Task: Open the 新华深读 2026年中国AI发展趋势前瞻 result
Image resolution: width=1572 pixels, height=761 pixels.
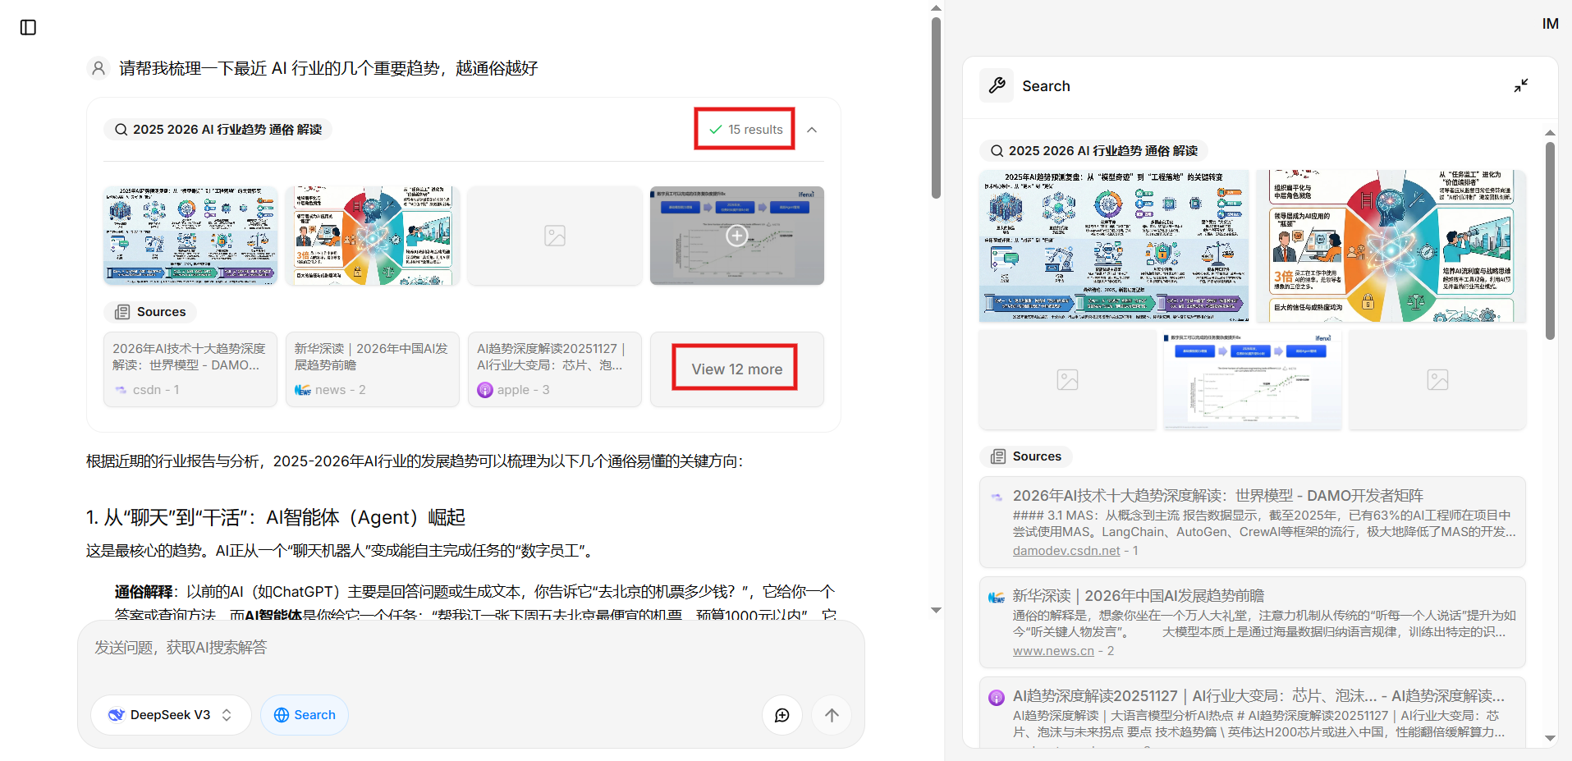Action: pos(1139,596)
